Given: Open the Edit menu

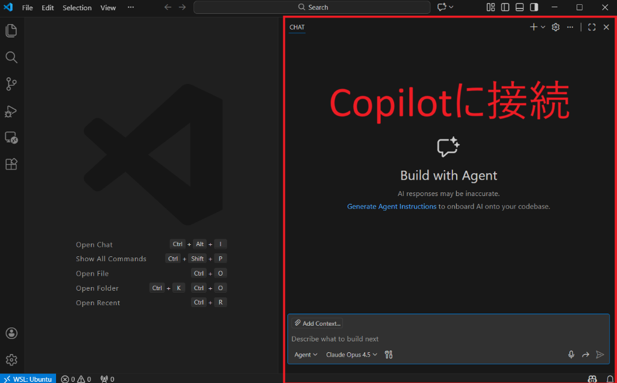Looking at the screenshot, I should coord(48,7).
